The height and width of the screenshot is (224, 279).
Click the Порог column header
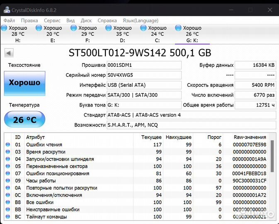[x=214, y=137]
